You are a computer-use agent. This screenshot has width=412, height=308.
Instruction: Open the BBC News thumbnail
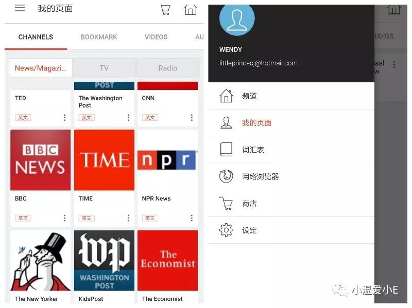click(41, 160)
